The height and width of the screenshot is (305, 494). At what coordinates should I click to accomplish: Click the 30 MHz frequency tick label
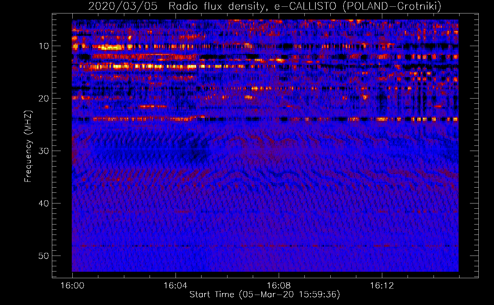tap(44, 151)
